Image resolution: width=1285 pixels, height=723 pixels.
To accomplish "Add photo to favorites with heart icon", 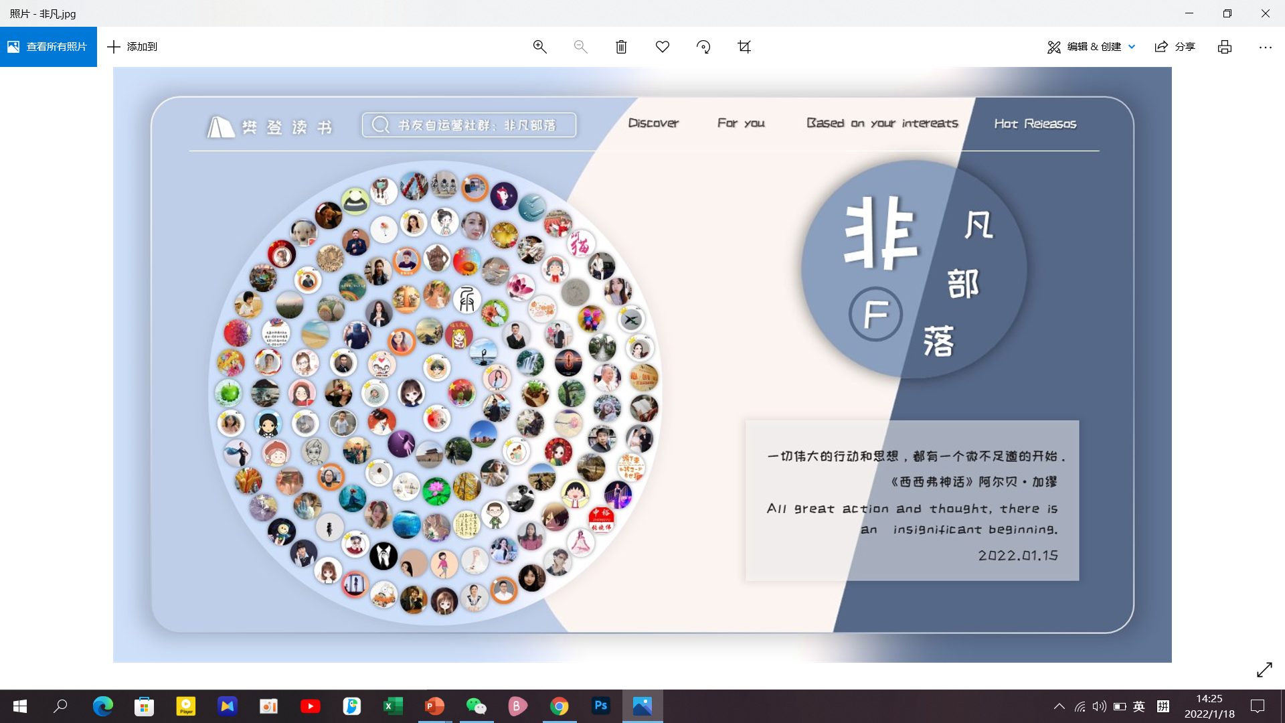I will coord(662,47).
